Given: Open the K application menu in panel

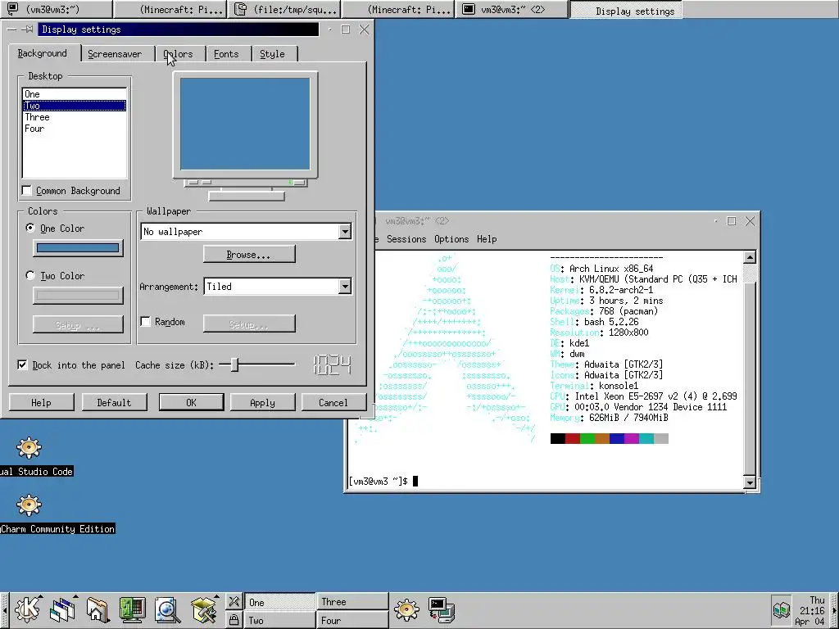Looking at the screenshot, I should tap(27, 609).
